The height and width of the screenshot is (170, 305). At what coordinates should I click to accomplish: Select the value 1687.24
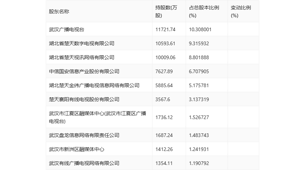coord(164,135)
